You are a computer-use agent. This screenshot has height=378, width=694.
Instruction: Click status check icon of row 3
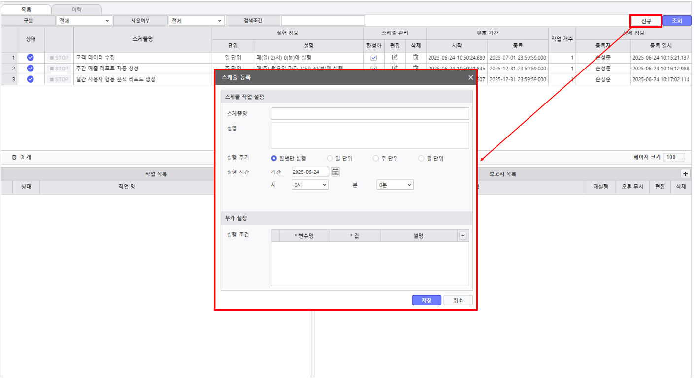tap(30, 79)
